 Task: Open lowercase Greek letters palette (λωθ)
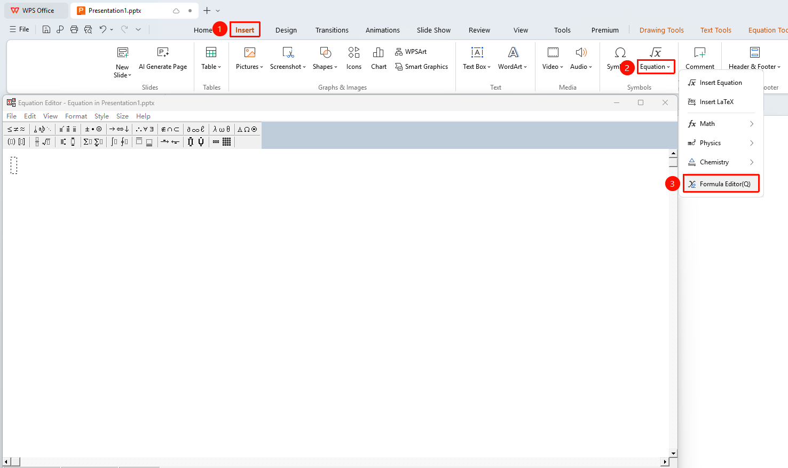pos(222,129)
